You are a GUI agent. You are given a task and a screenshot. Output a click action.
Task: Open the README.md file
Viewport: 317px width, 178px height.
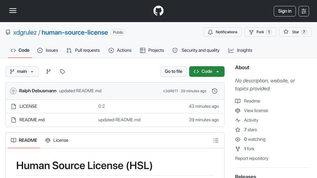[x=32, y=120]
